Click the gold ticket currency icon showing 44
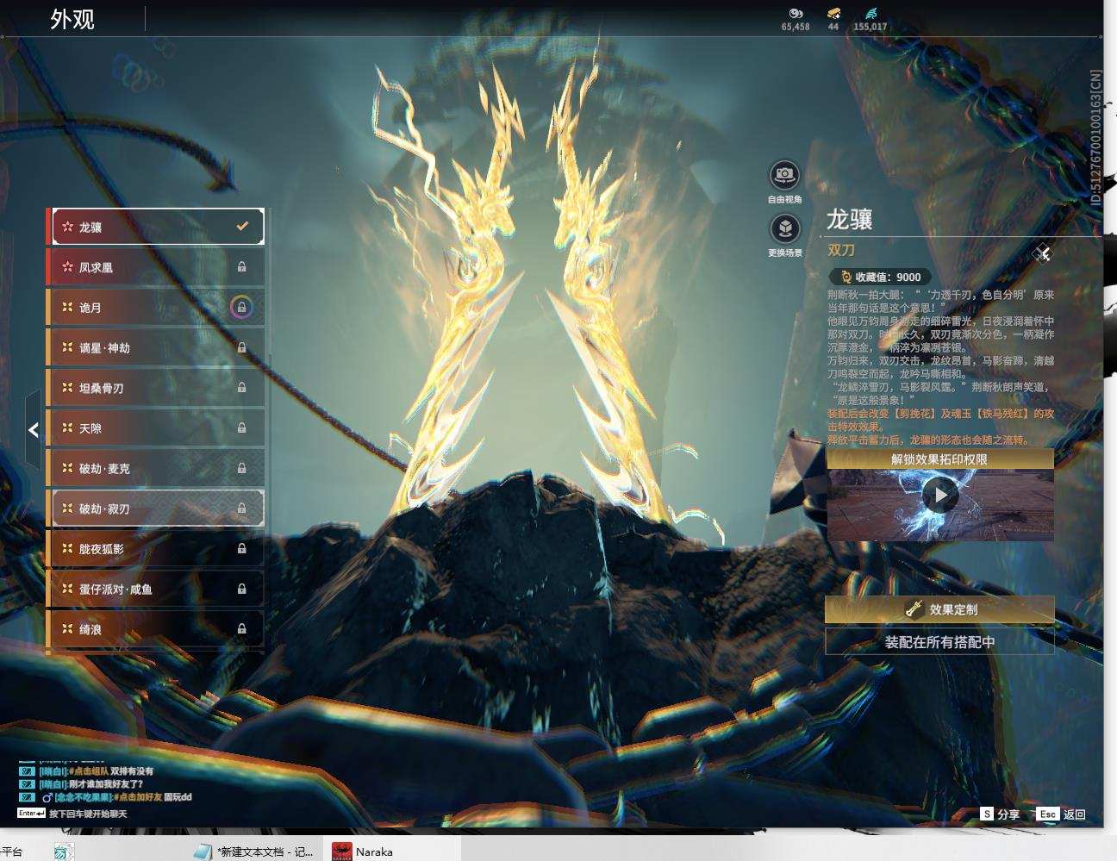Image resolution: width=1117 pixels, height=861 pixels. click(833, 14)
